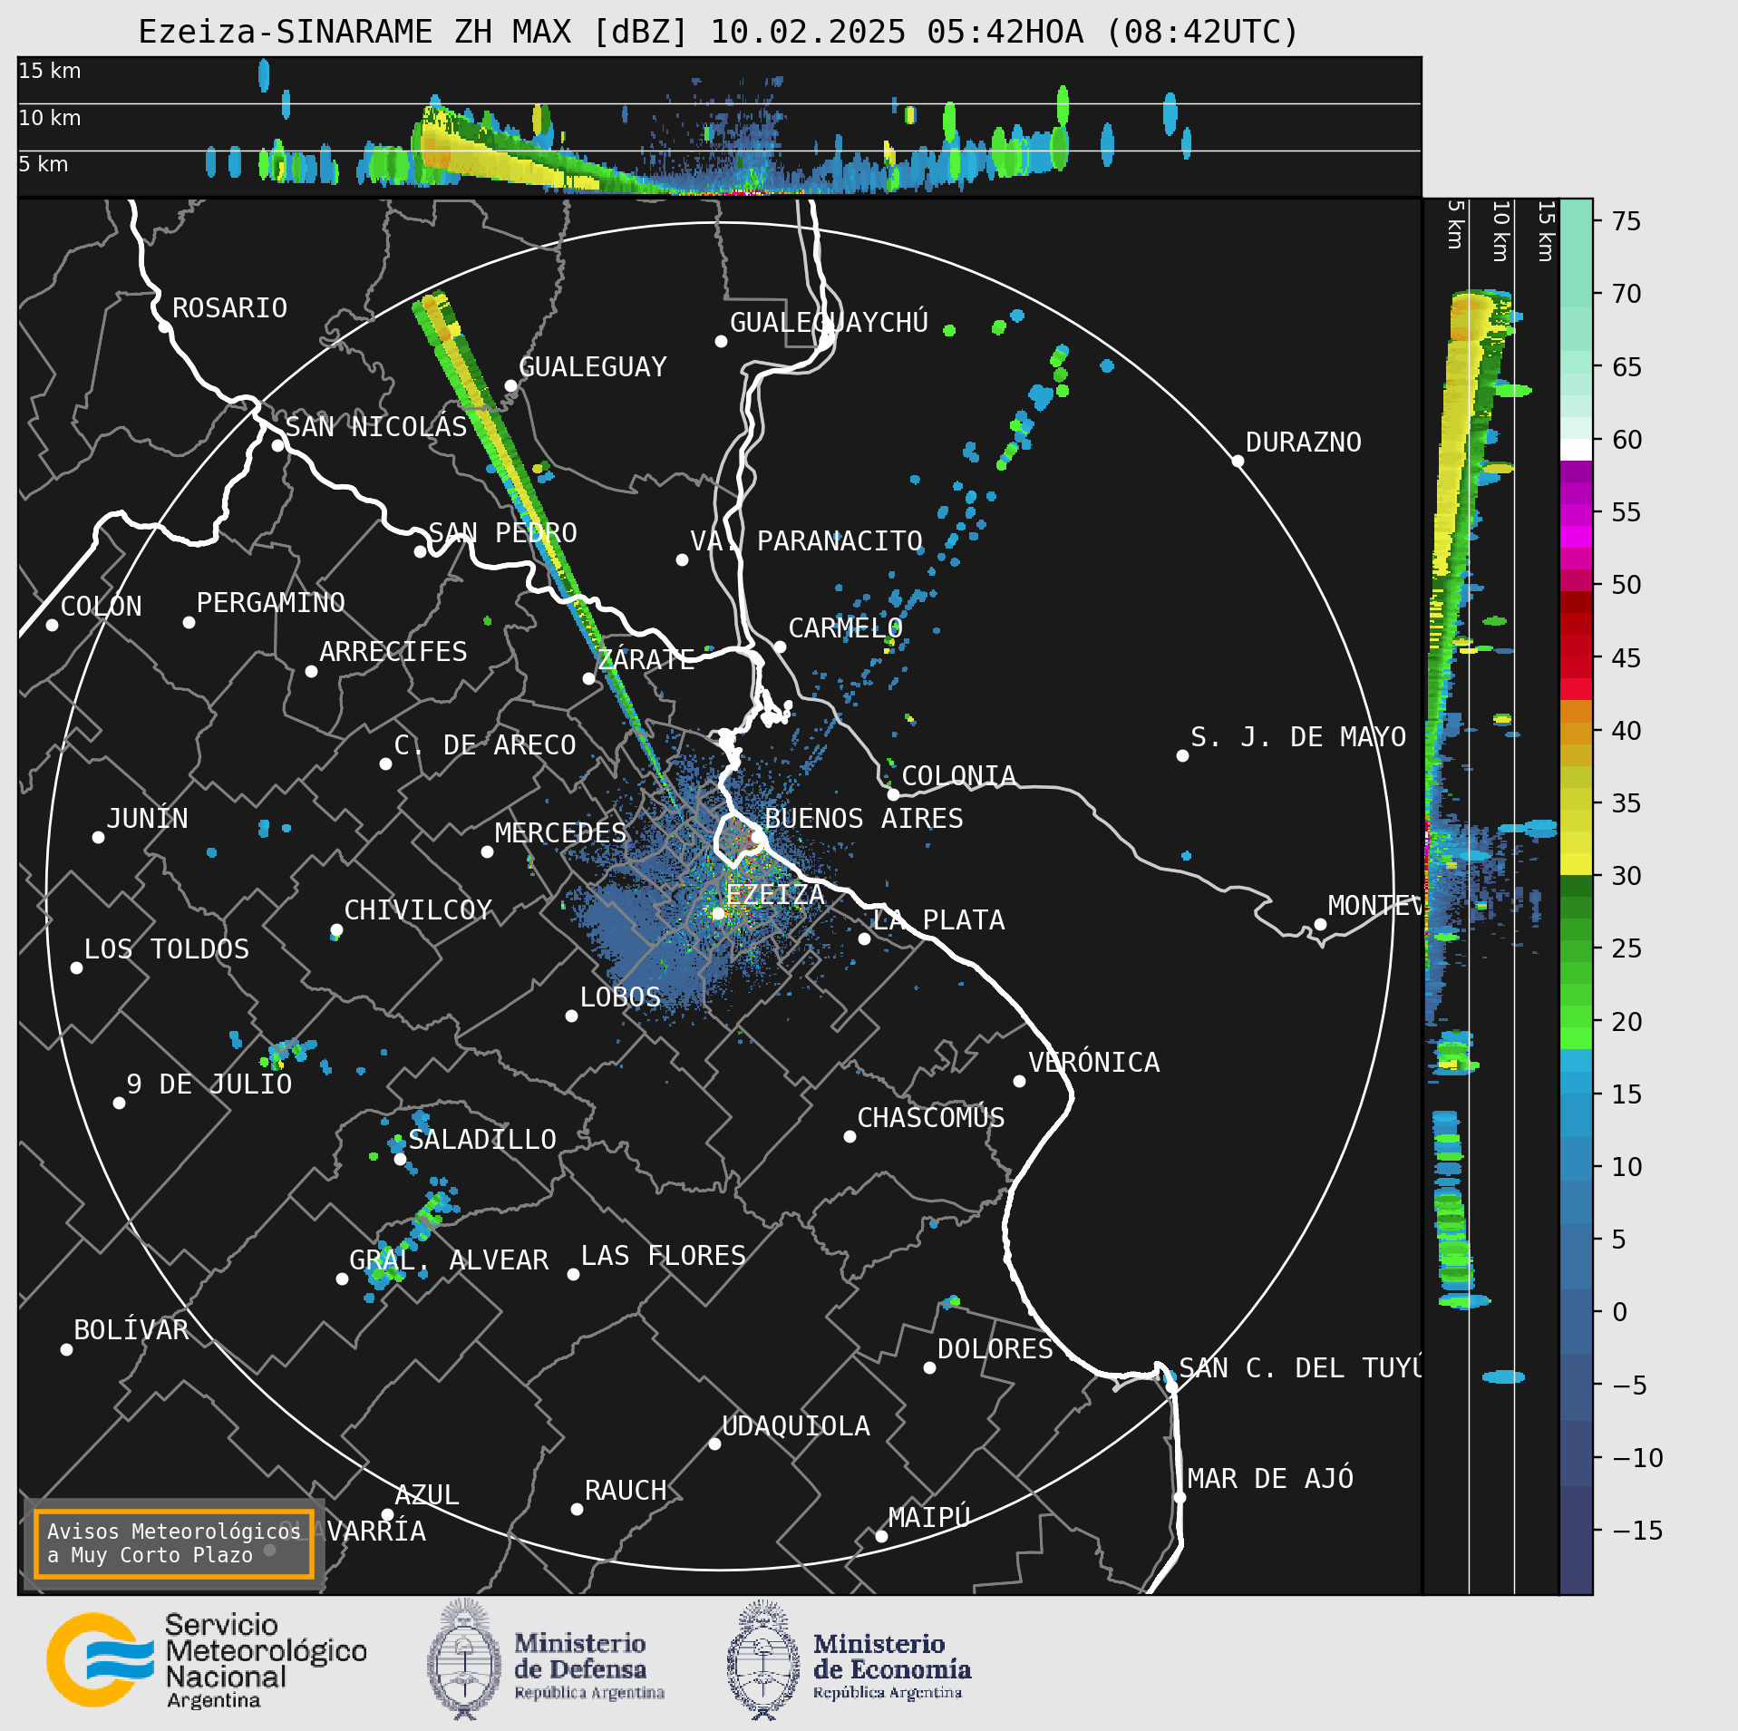This screenshot has height=1731, width=1738.
Task: Click the top panel 10 km label
Action: [x=50, y=118]
